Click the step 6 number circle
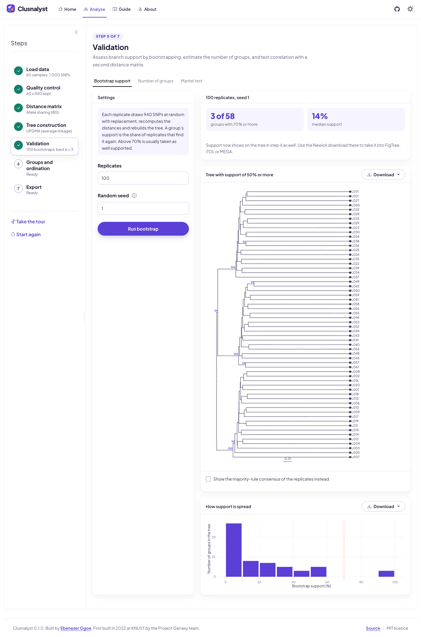 coord(18,164)
